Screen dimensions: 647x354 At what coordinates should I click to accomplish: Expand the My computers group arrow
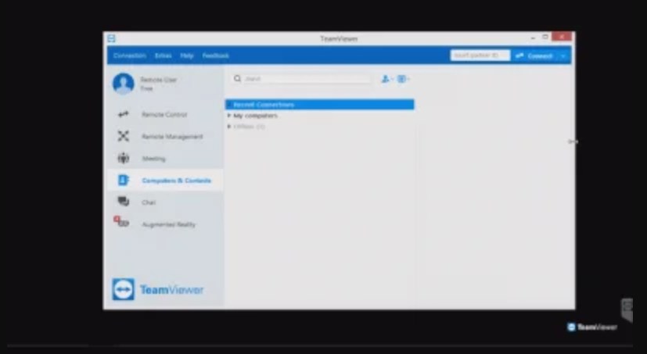(x=229, y=116)
